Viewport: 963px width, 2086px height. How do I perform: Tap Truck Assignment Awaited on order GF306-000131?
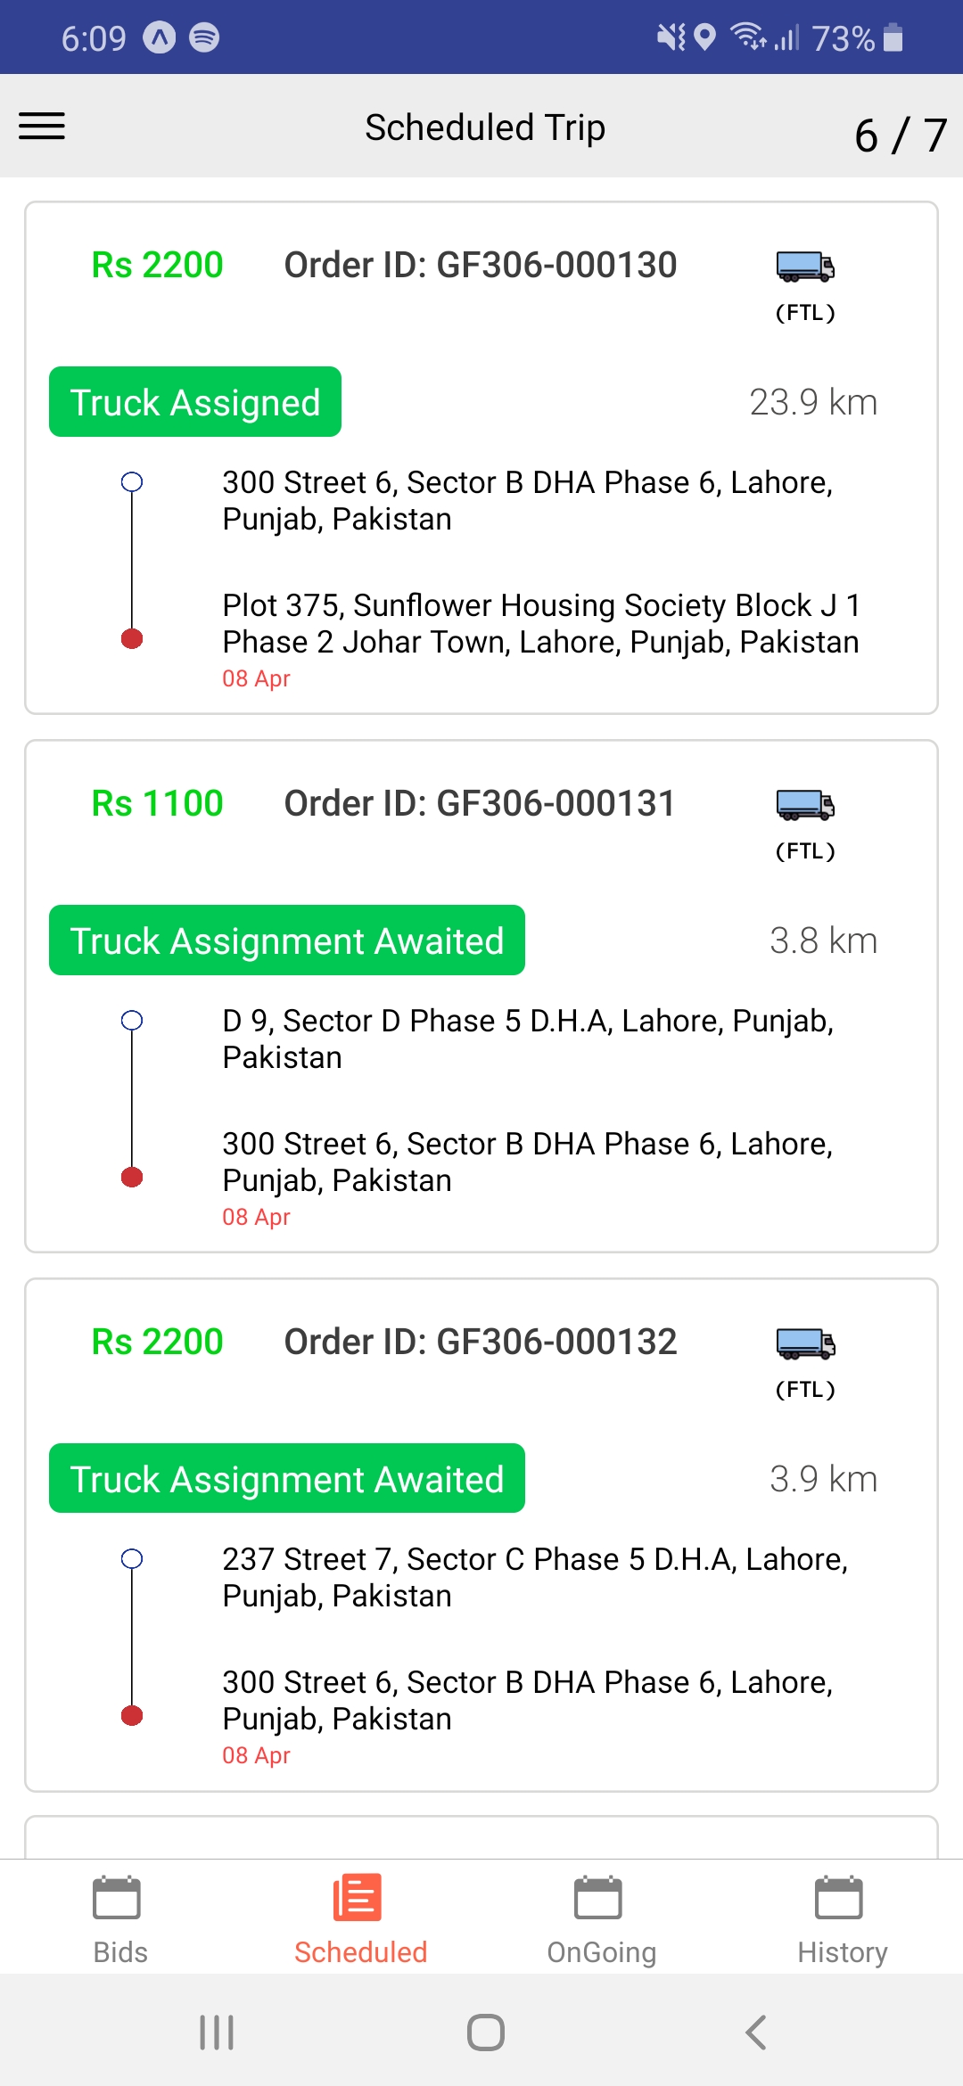click(x=287, y=940)
